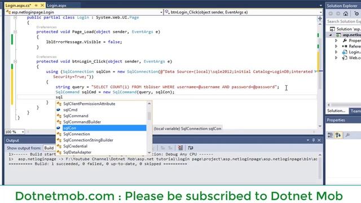The width and height of the screenshot is (361, 203).
Task: Click the Output panel scroll-up arrow
Action: coord(320,155)
